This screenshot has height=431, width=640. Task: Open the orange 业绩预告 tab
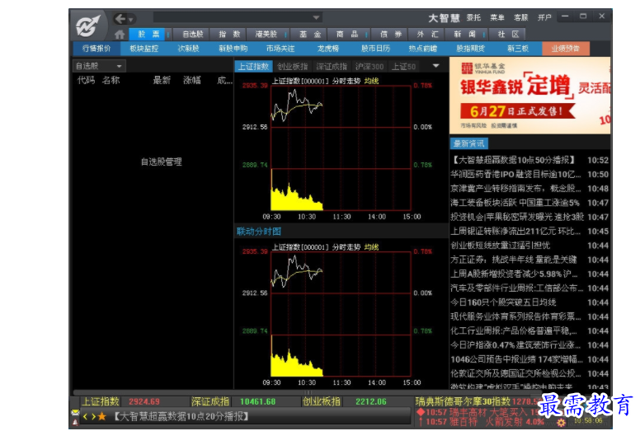(x=566, y=49)
